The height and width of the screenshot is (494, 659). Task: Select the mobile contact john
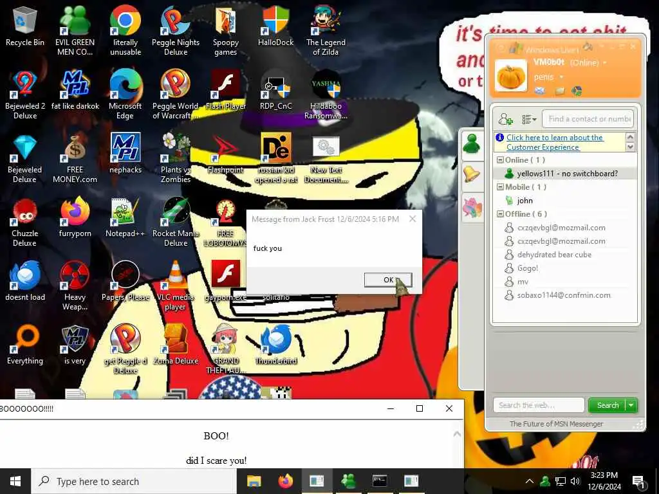(565, 201)
